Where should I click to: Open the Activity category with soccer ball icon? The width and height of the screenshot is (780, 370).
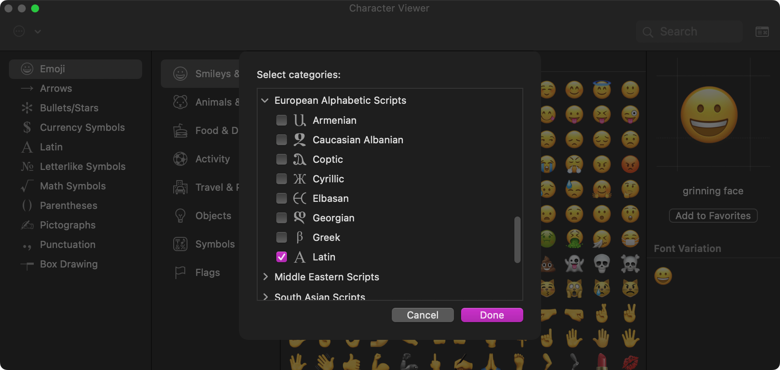[180, 159]
